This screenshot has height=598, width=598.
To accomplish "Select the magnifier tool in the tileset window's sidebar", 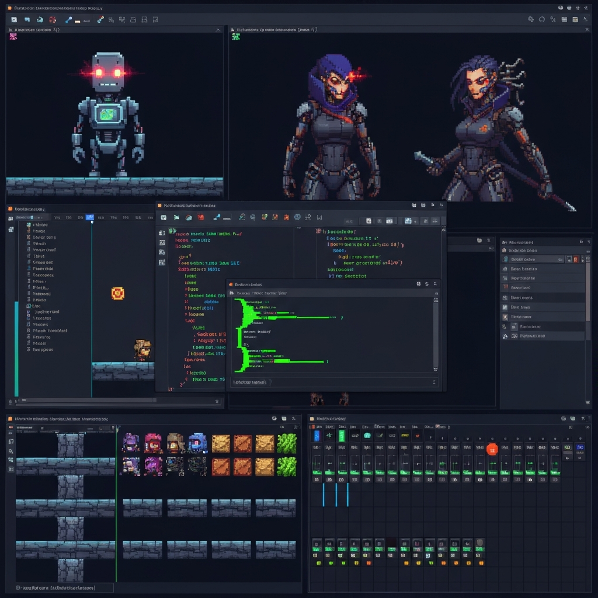I will [11, 451].
